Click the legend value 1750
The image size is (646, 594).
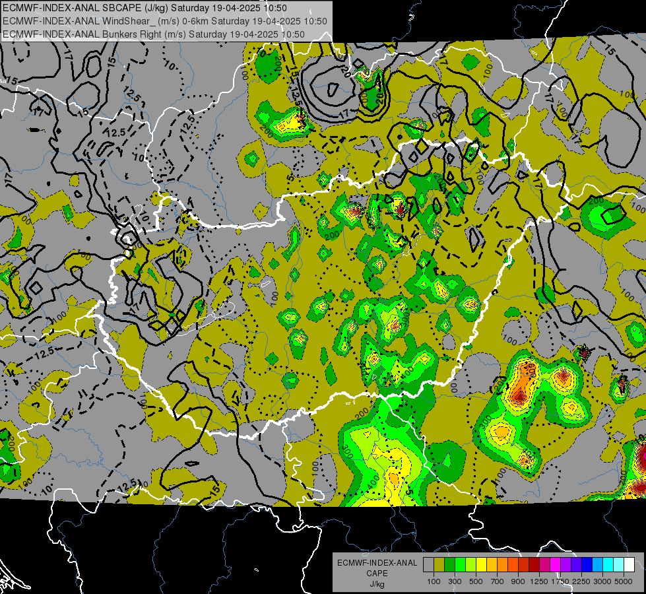coord(560,581)
